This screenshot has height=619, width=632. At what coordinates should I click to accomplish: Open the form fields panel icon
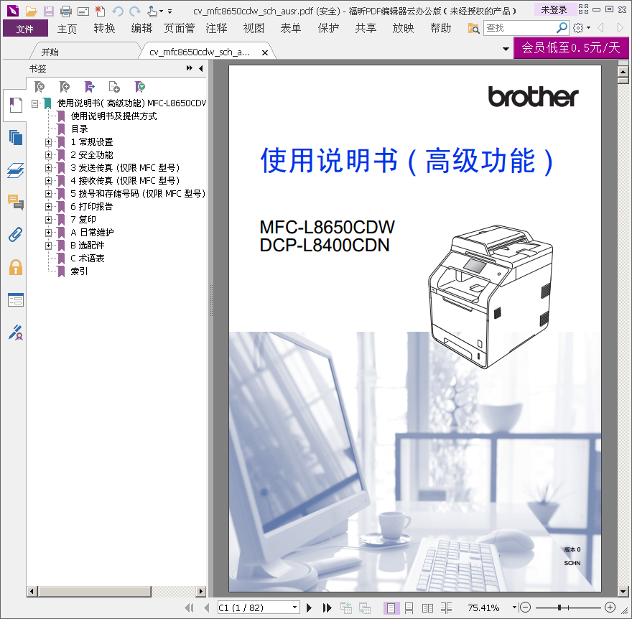pyautogui.click(x=16, y=300)
